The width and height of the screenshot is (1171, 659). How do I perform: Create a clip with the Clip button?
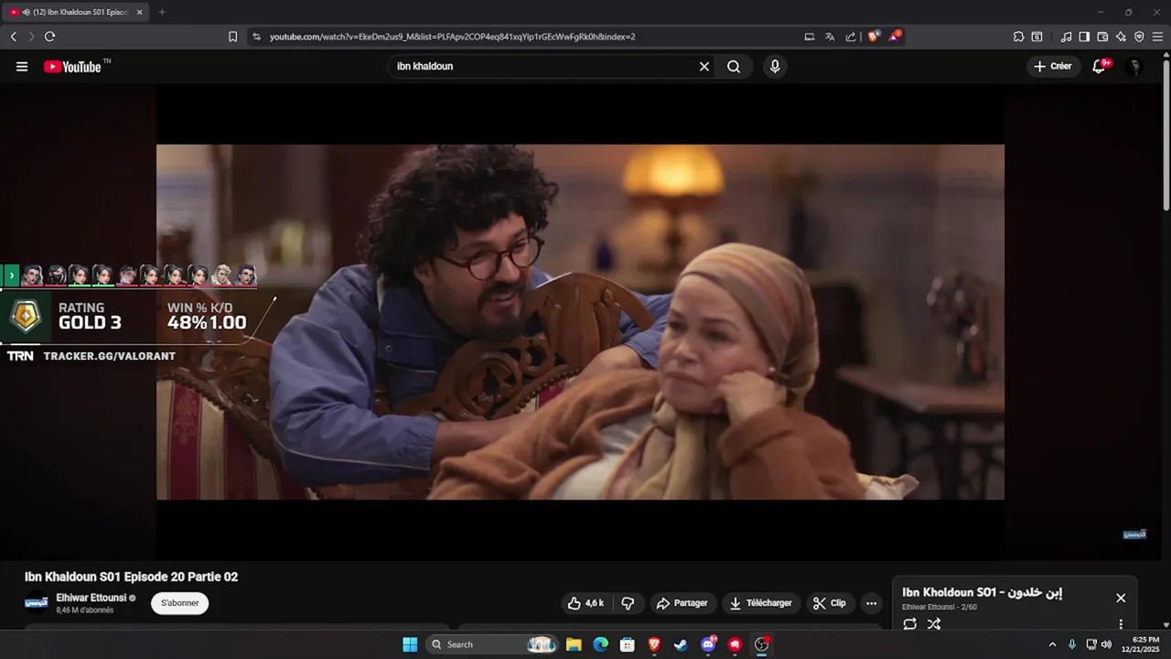click(830, 603)
